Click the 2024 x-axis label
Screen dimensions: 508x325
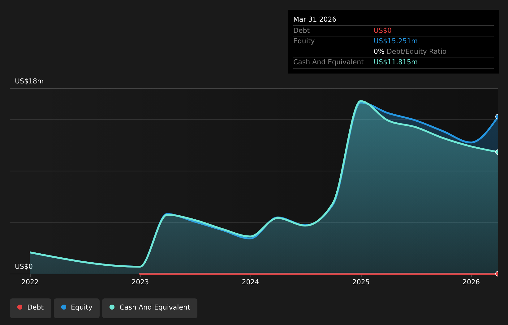coord(251,282)
